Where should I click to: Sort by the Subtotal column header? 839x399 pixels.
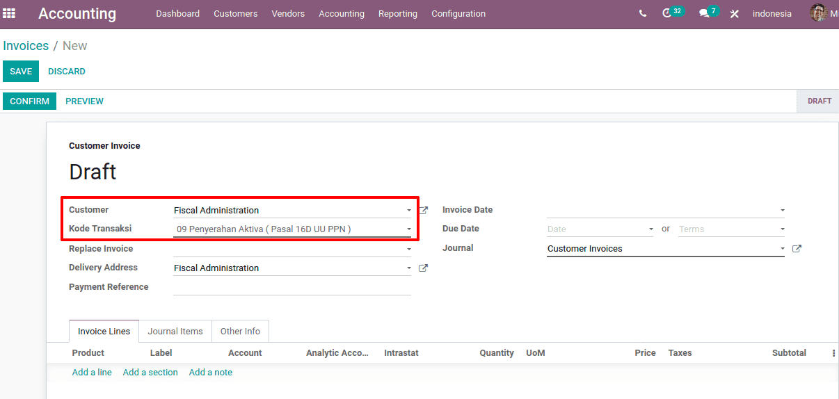pos(789,353)
